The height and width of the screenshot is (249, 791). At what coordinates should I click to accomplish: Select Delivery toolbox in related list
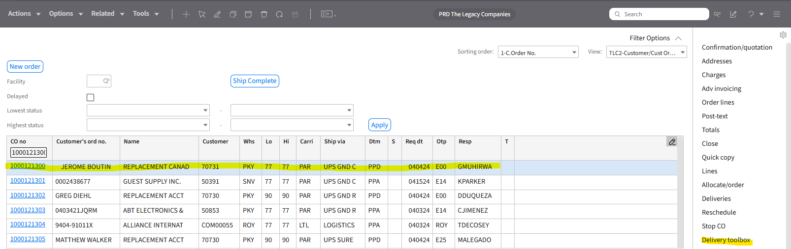tap(726, 240)
